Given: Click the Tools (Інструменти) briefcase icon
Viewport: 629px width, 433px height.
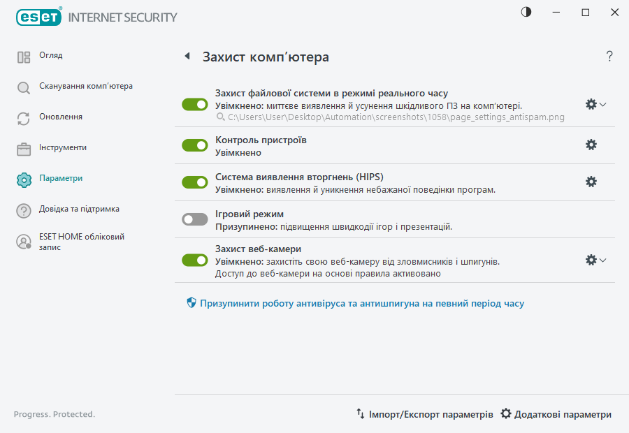Looking at the screenshot, I should 24,149.
